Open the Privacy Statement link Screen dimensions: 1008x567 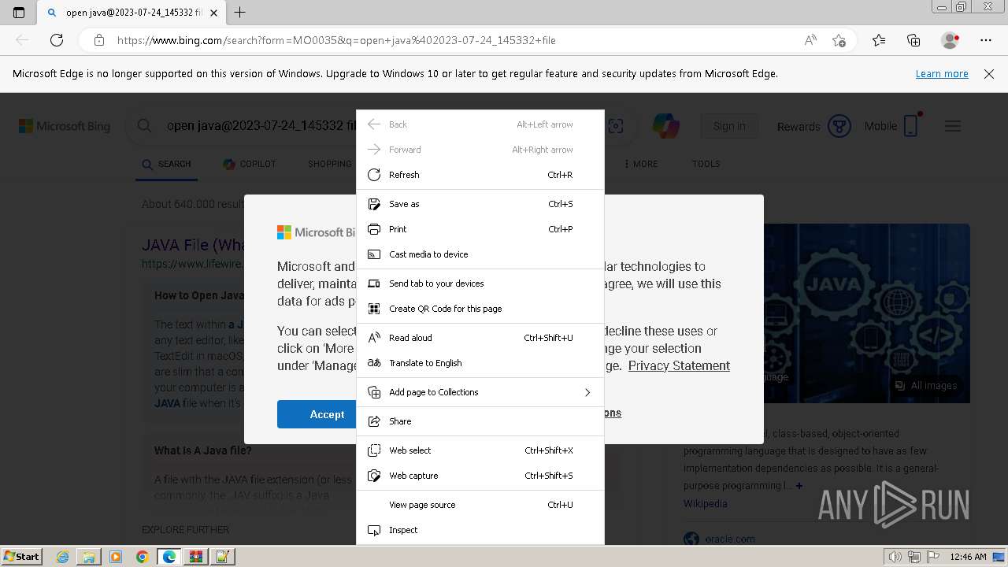tap(679, 365)
